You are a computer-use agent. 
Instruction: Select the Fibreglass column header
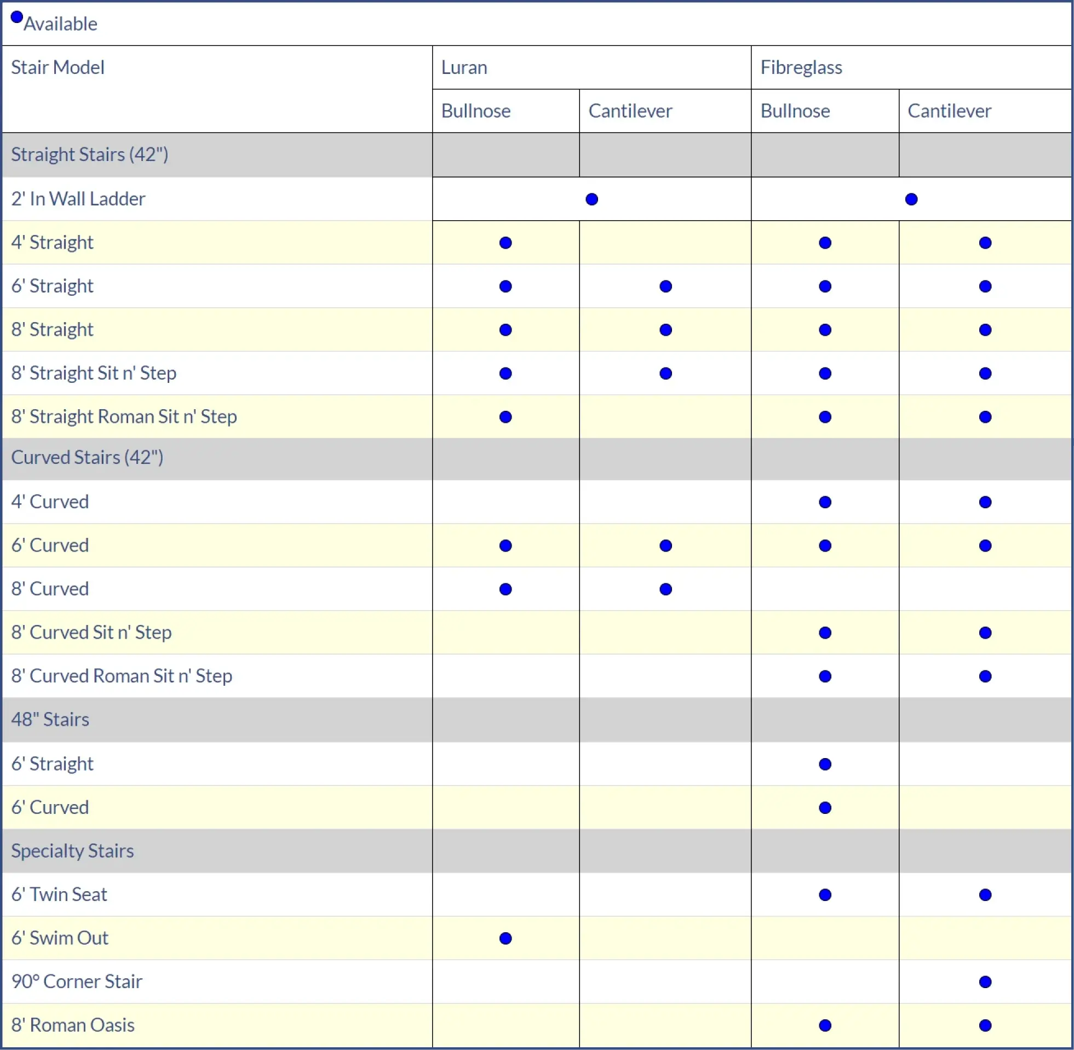pyautogui.click(x=801, y=67)
